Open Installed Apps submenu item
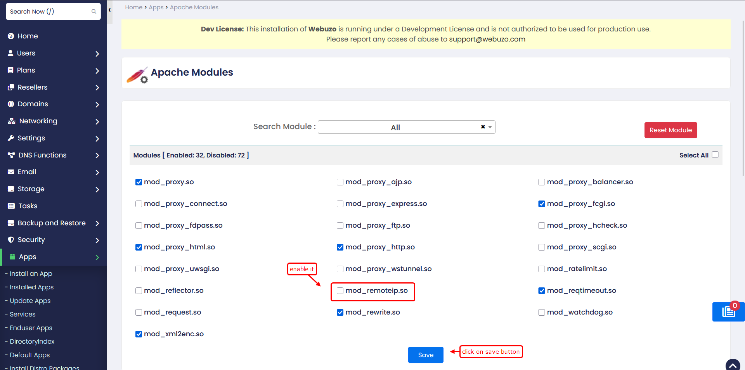745x370 pixels. click(x=31, y=287)
